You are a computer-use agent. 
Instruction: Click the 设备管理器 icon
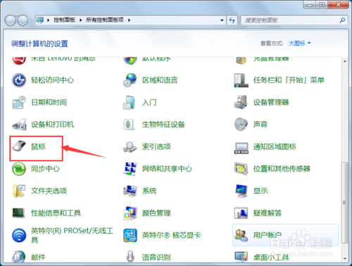pos(241,102)
